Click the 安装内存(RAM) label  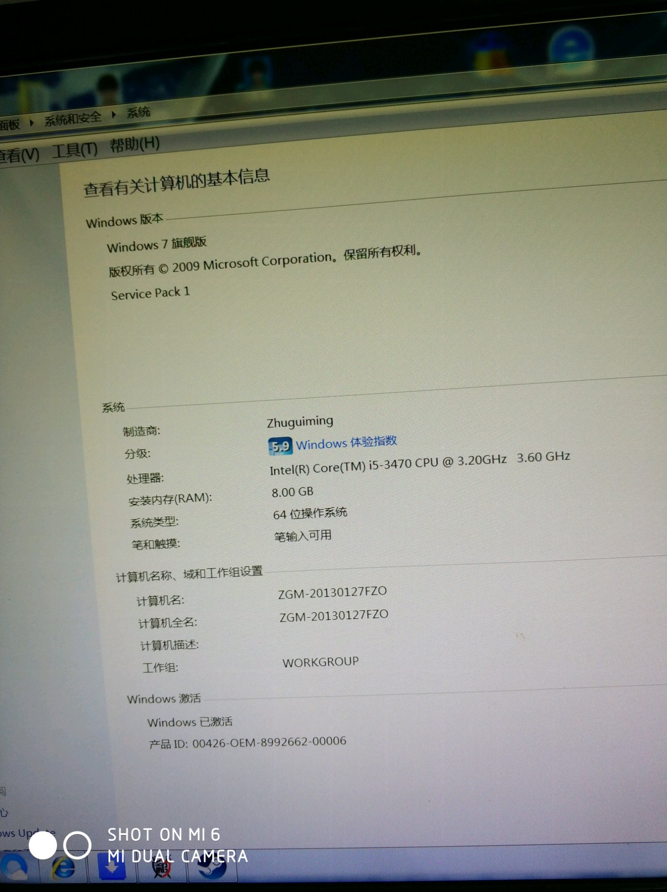[170, 499]
